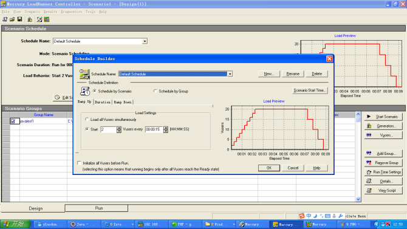Click the Details button
407x229 pixels.
coord(383,181)
